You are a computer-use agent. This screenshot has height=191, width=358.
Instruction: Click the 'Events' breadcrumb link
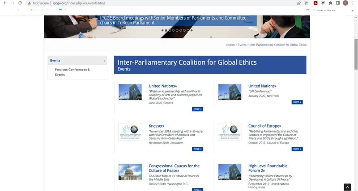click(242, 45)
